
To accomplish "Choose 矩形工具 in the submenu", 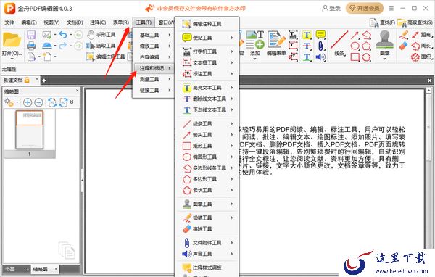I will (207, 146).
